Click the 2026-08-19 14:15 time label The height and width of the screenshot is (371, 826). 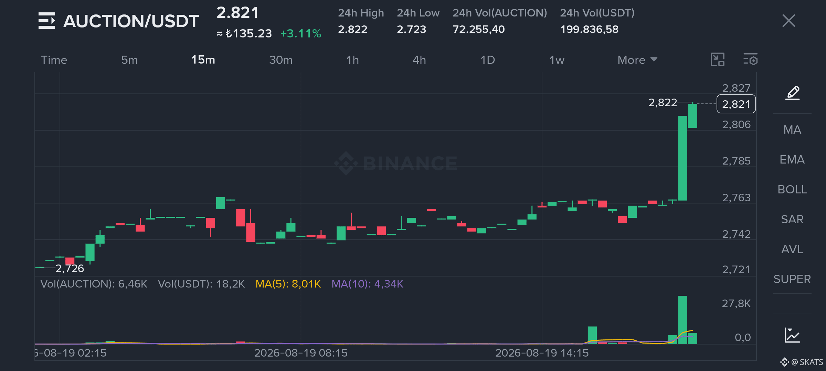point(542,353)
